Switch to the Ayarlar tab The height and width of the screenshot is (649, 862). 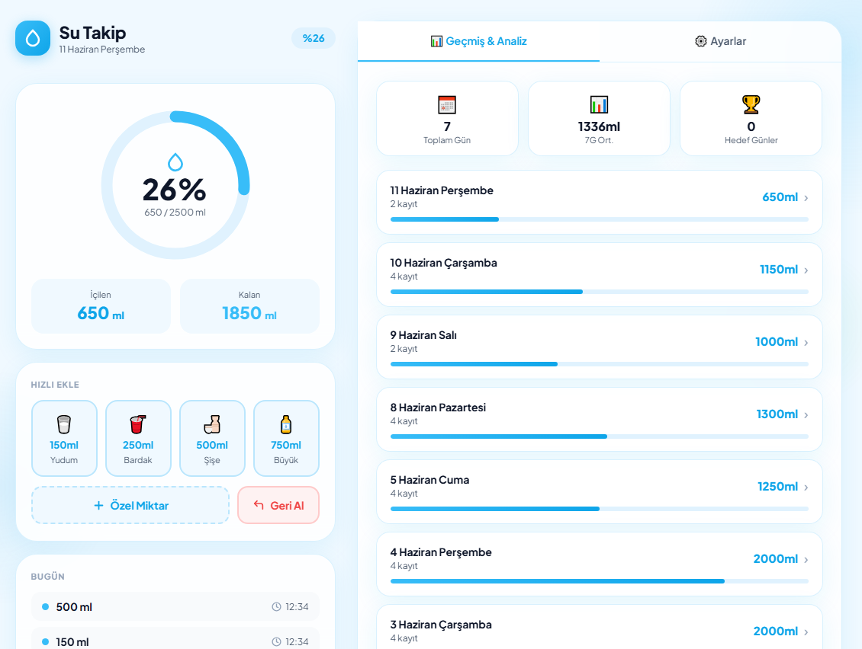(x=720, y=41)
